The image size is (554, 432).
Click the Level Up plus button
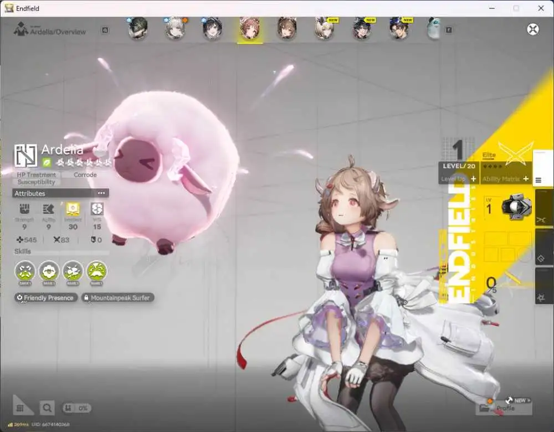(x=474, y=179)
